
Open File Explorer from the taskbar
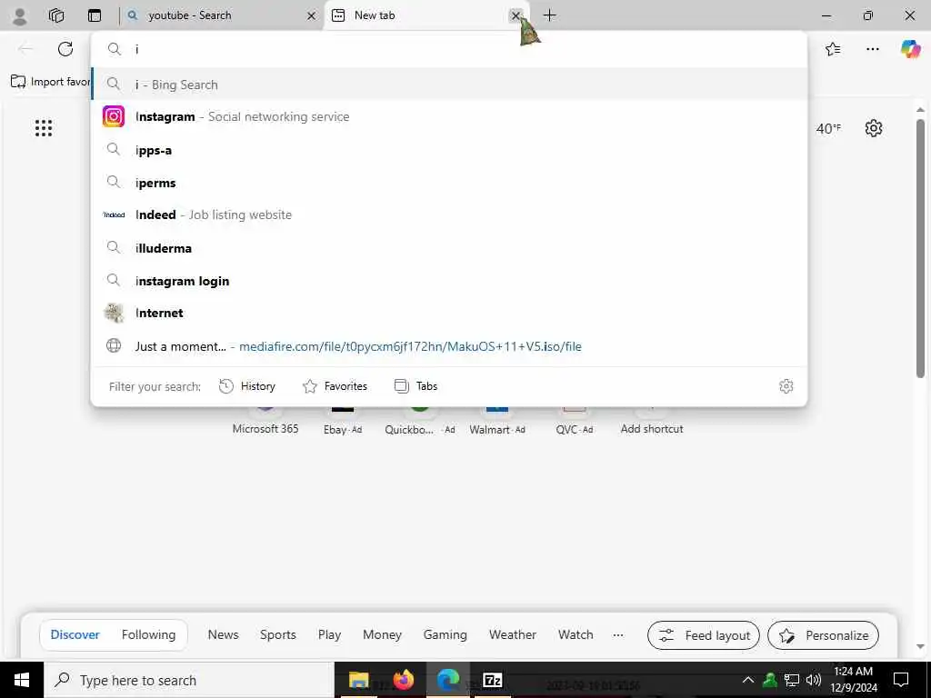coord(358,680)
